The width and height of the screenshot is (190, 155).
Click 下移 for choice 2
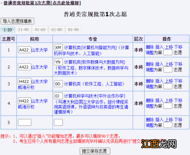[178, 64]
